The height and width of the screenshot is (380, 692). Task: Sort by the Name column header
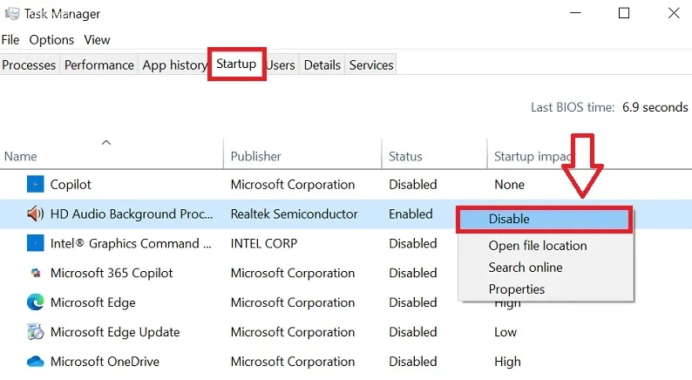(21, 157)
